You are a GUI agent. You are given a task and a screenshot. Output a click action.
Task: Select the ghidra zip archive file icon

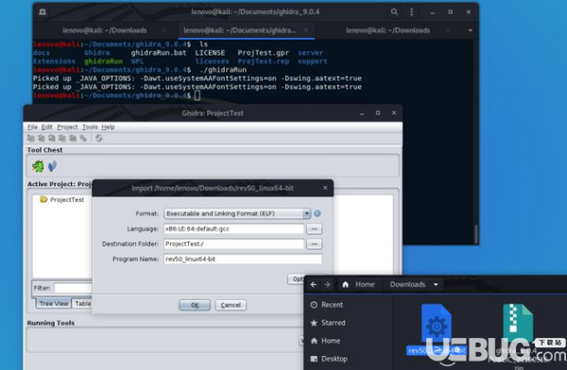click(x=518, y=323)
